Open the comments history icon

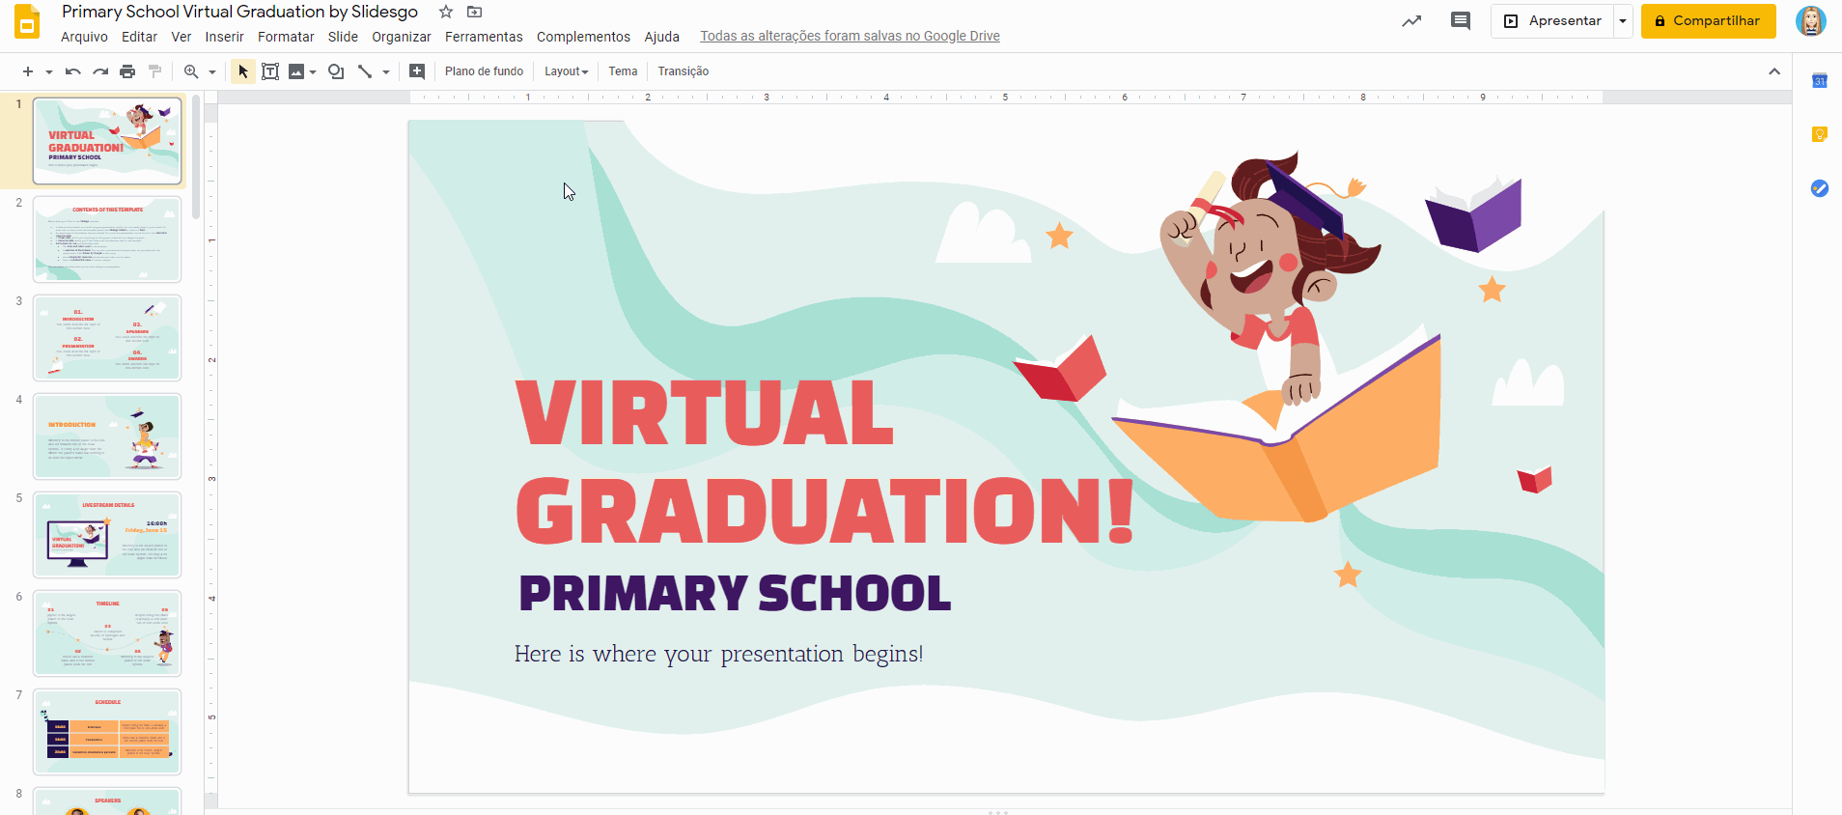[x=1461, y=21]
